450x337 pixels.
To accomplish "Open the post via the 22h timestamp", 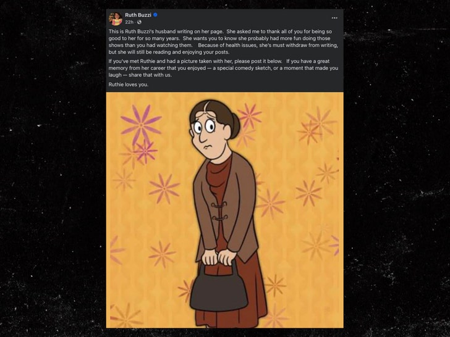I will [x=129, y=22].
